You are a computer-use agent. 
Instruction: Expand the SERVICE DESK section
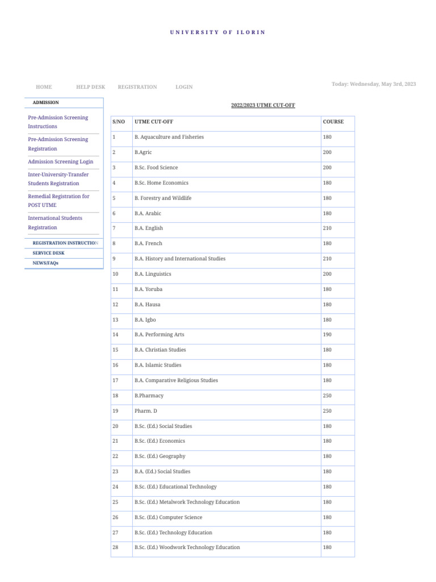(49, 253)
